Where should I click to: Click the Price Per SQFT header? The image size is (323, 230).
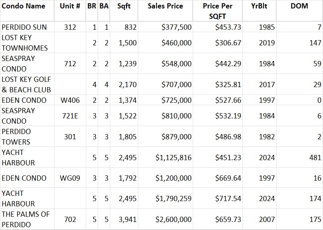click(x=217, y=11)
